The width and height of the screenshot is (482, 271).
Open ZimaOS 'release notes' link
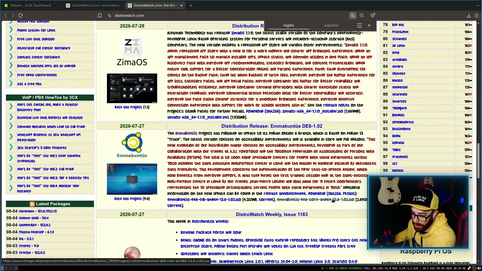(336, 105)
